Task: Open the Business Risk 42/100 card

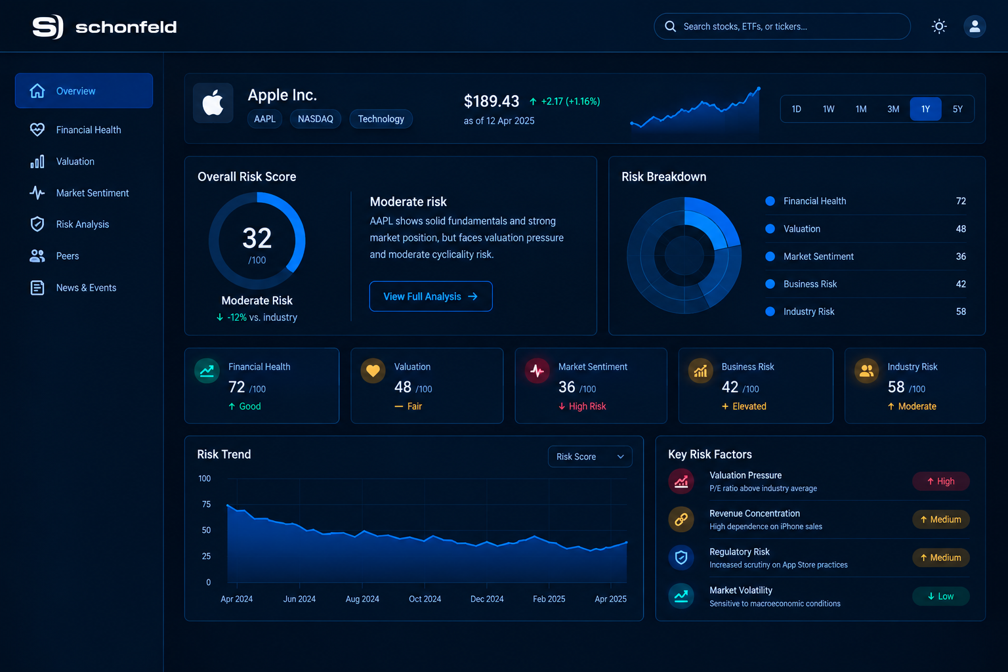Action: click(x=755, y=385)
